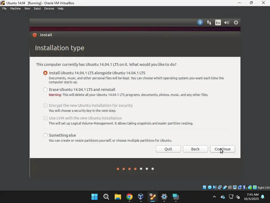270x203 pixels.
Task: Click 'This will set up Logical Volume Management' text
Action: pyautogui.click(x=121, y=123)
